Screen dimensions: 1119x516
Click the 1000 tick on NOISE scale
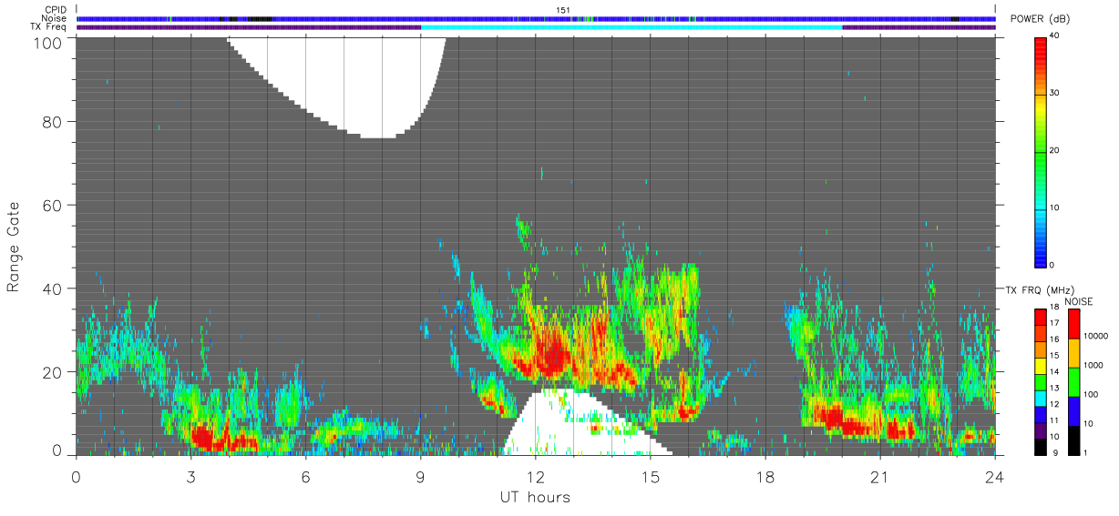tap(1095, 366)
